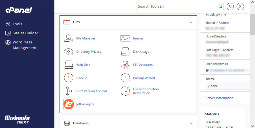Viewport: 255px width, 128px height.
Task: Click the WordPress logo icon in sidebar
Action: tap(8, 42)
